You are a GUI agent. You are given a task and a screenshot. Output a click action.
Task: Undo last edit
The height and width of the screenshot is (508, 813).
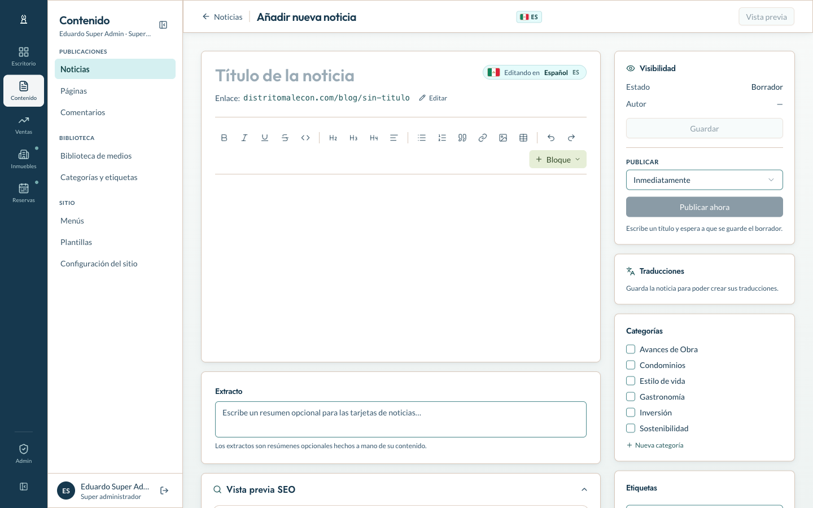click(551, 138)
